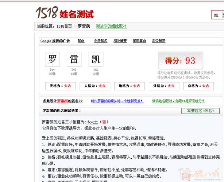Click the 得分 93 score badge
Viewport: 224px width, 182px height.
tap(180, 60)
